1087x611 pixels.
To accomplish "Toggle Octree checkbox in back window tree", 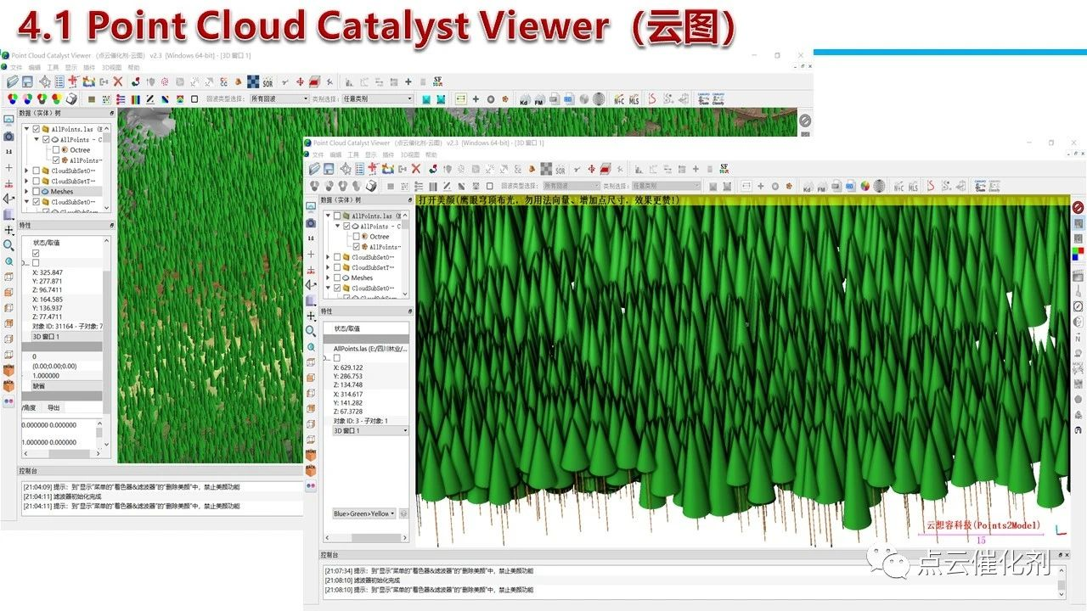I will pos(56,149).
